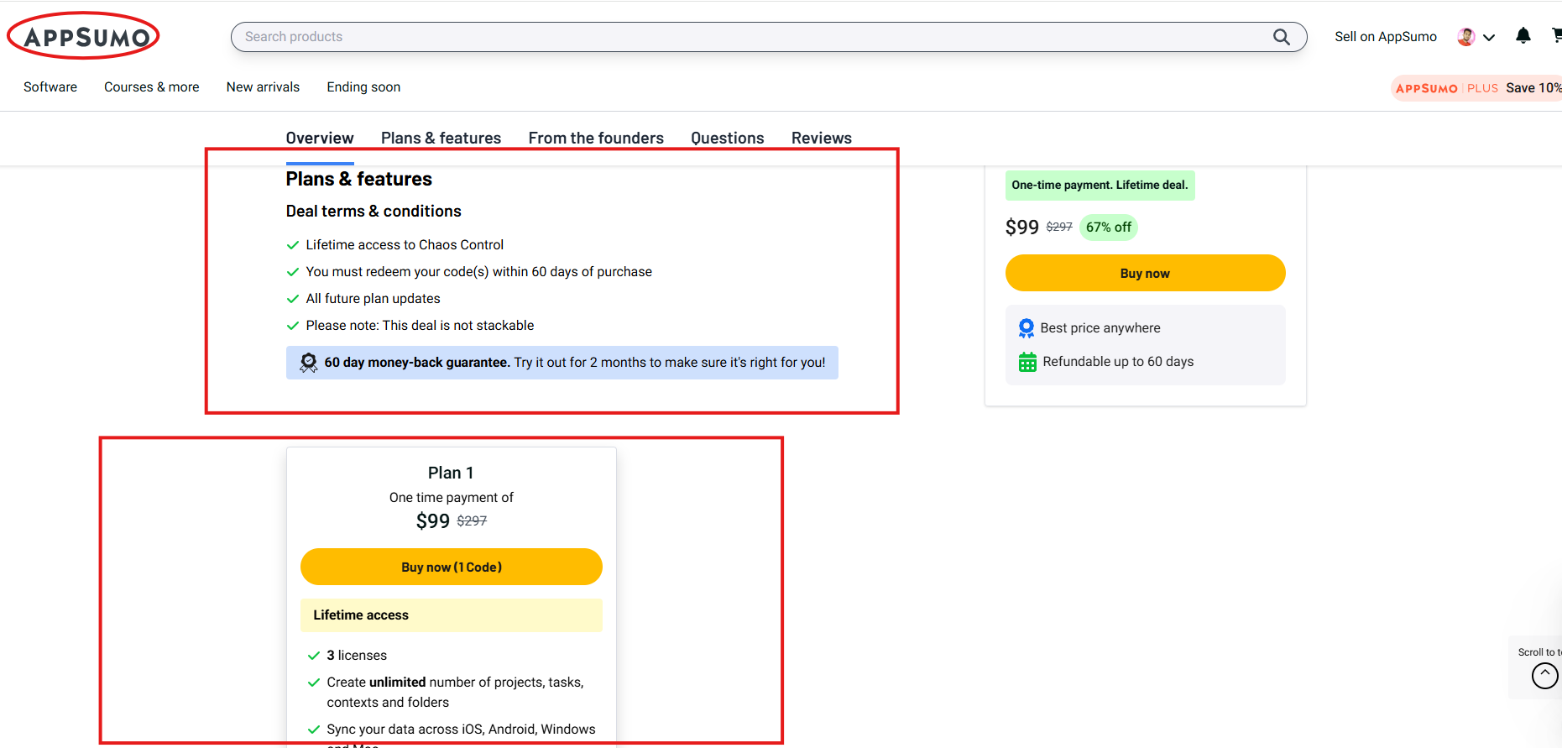Select the From the founders tab
The width and height of the screenshot is (1562, 748).
(596, 139)
